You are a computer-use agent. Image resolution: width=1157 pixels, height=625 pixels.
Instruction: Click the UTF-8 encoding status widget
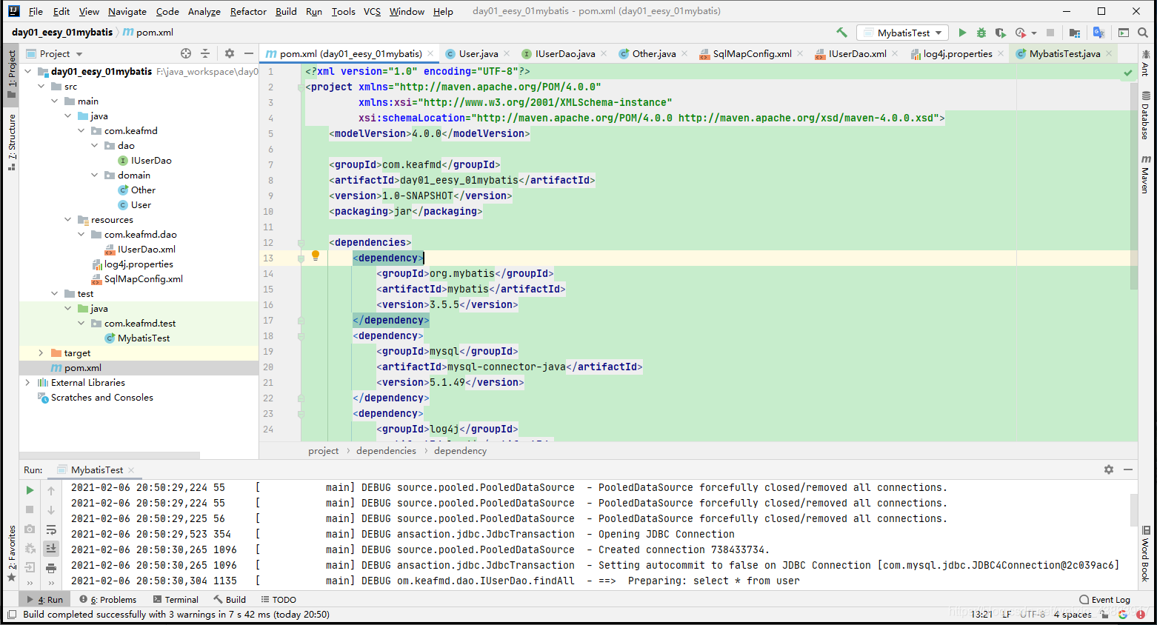(1033, 615)
